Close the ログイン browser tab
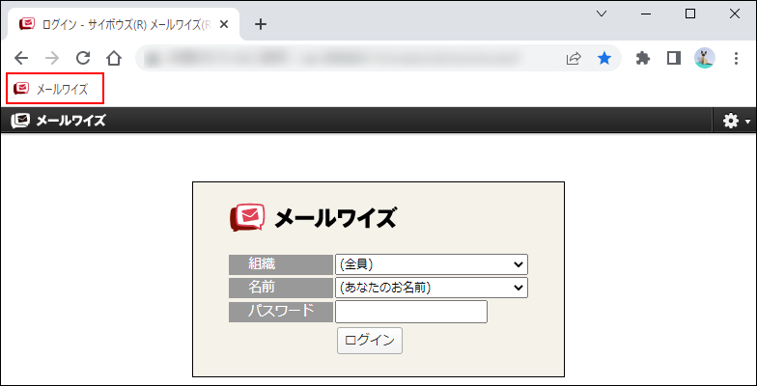Image resolution: width=757 pixels, height=386 pixels. (x=224, y=24)
